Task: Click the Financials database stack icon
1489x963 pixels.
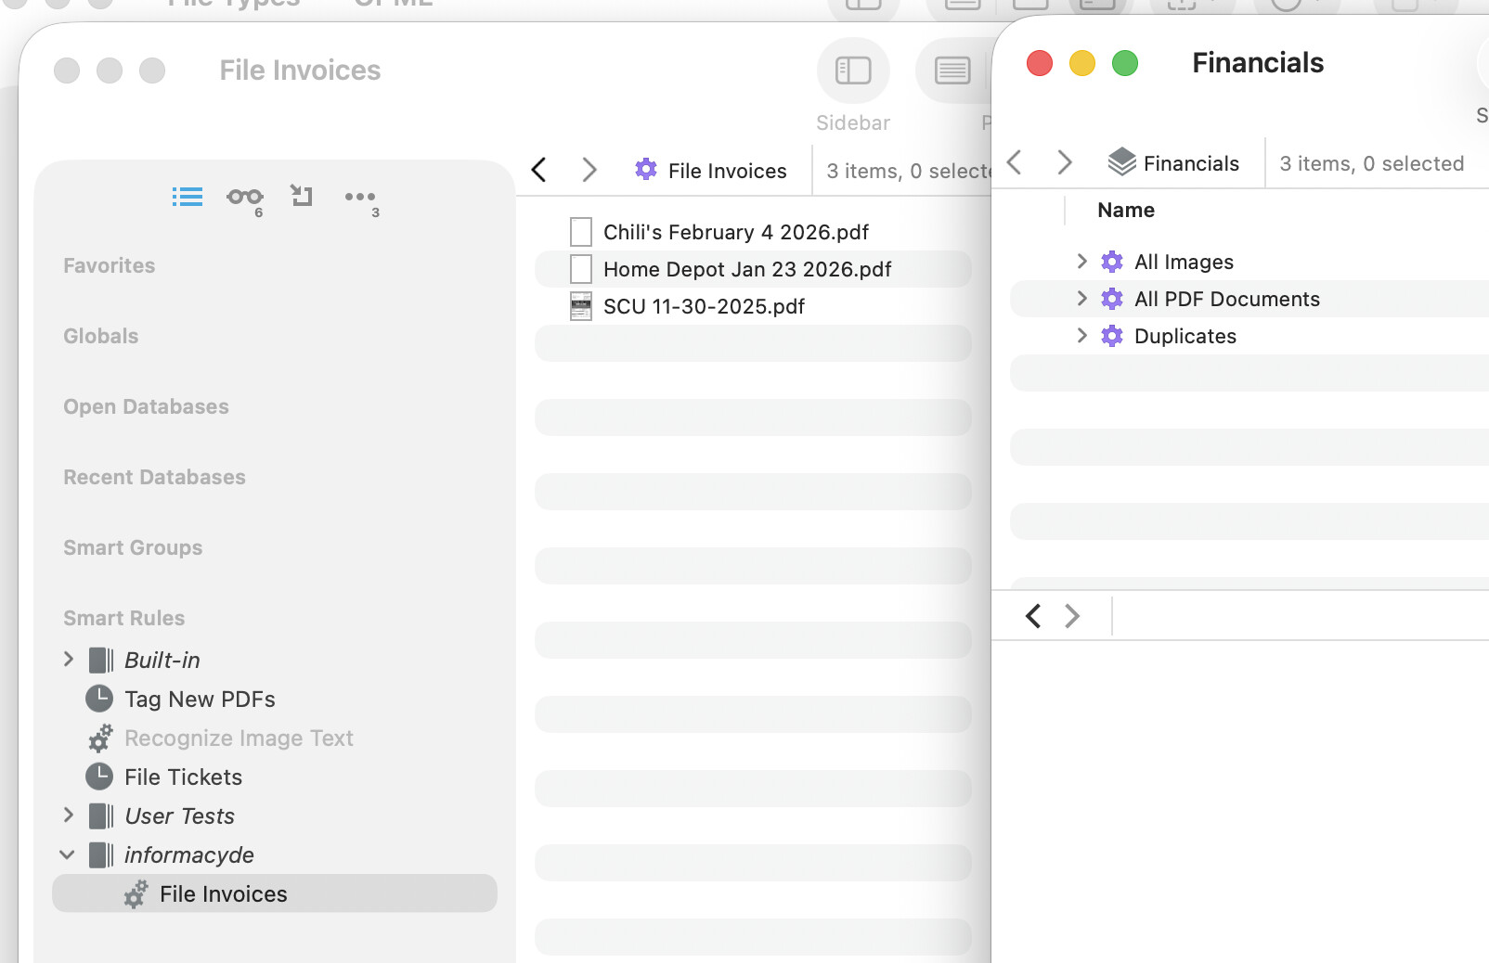Action: click(1121, 162)
